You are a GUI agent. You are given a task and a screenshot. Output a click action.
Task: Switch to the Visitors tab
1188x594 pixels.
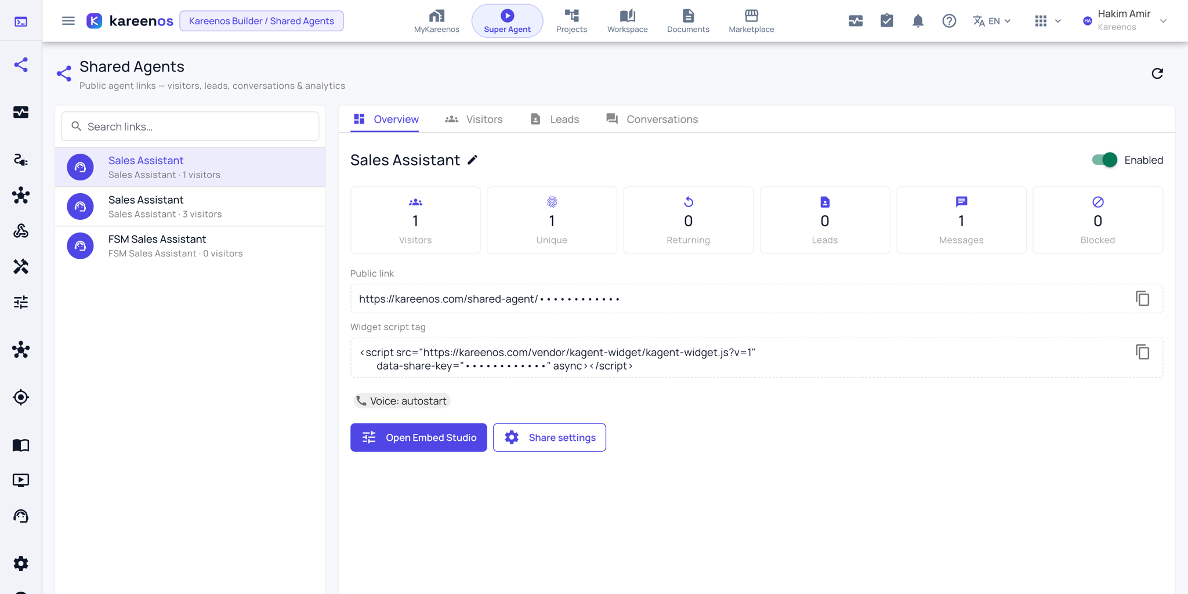coord(473,119)
